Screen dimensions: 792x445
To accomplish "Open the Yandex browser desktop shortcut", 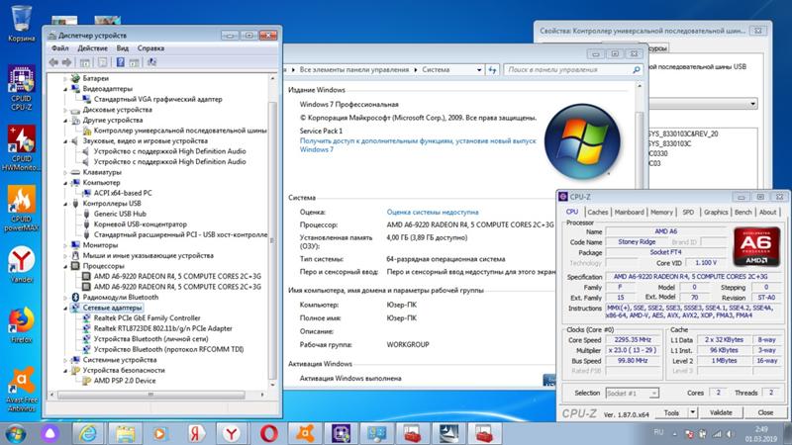I will [x=21, y=264].
